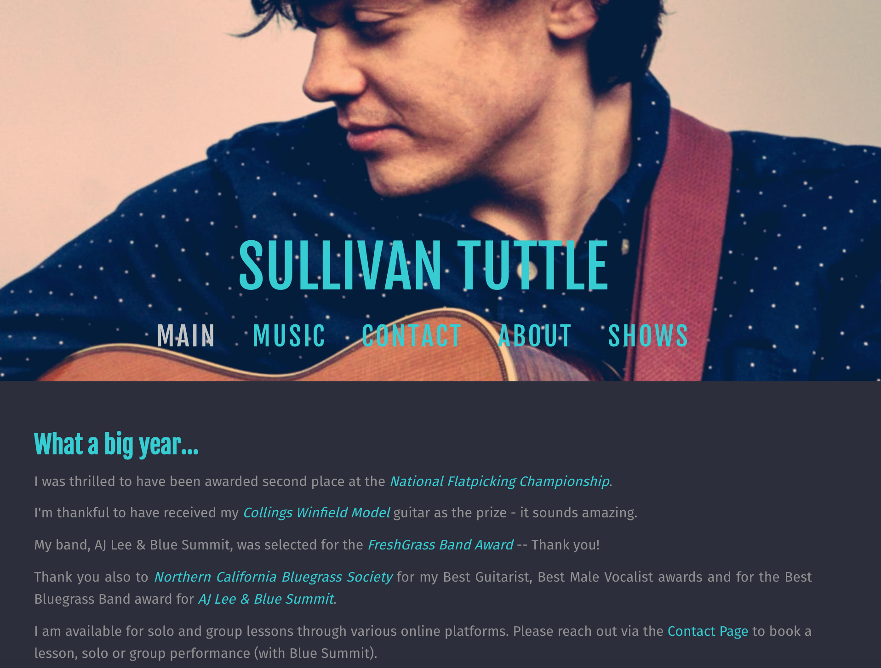Open the National Flatpicking Championship link
This screenshot has height=668, width=881.
pos(499,481)
